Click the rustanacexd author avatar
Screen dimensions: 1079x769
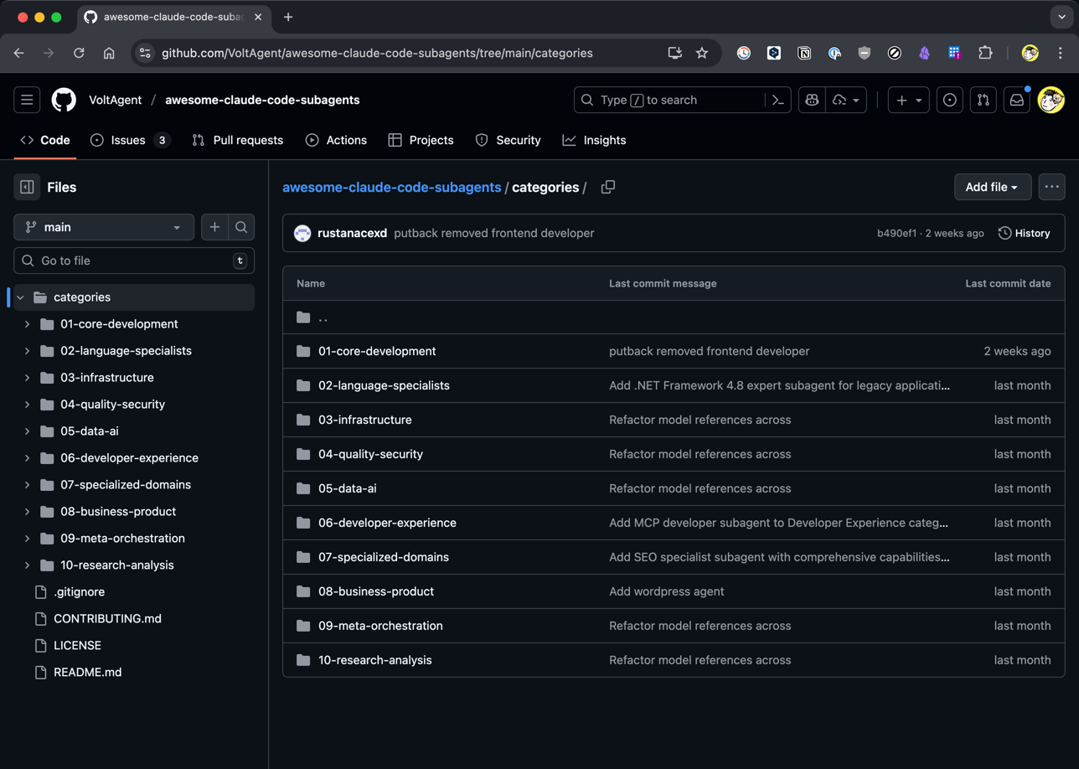[302, 233]
